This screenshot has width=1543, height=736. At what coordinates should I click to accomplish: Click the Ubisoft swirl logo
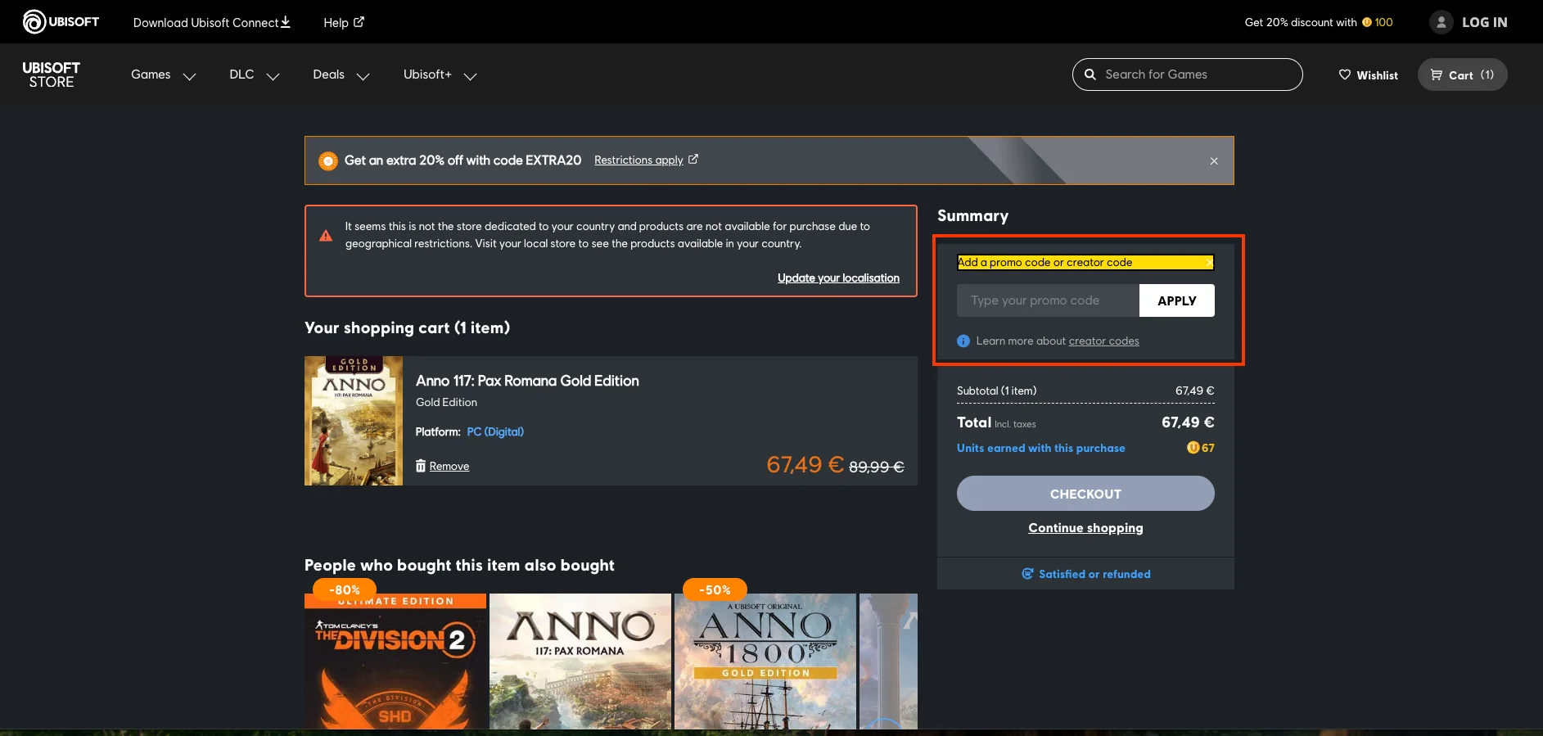tap(34, 22)
